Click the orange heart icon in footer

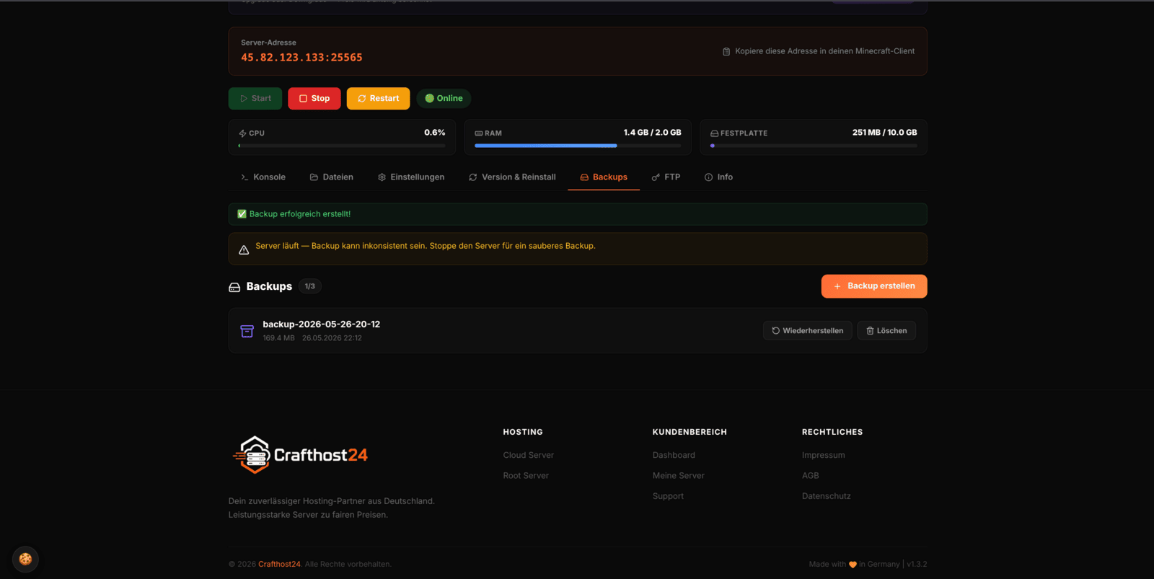(853, 565)
